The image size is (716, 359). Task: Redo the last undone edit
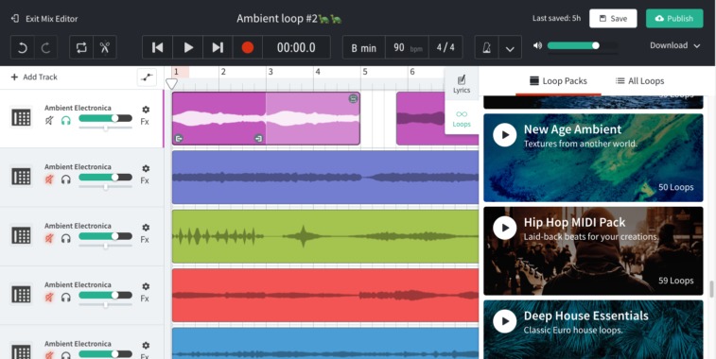45,47
